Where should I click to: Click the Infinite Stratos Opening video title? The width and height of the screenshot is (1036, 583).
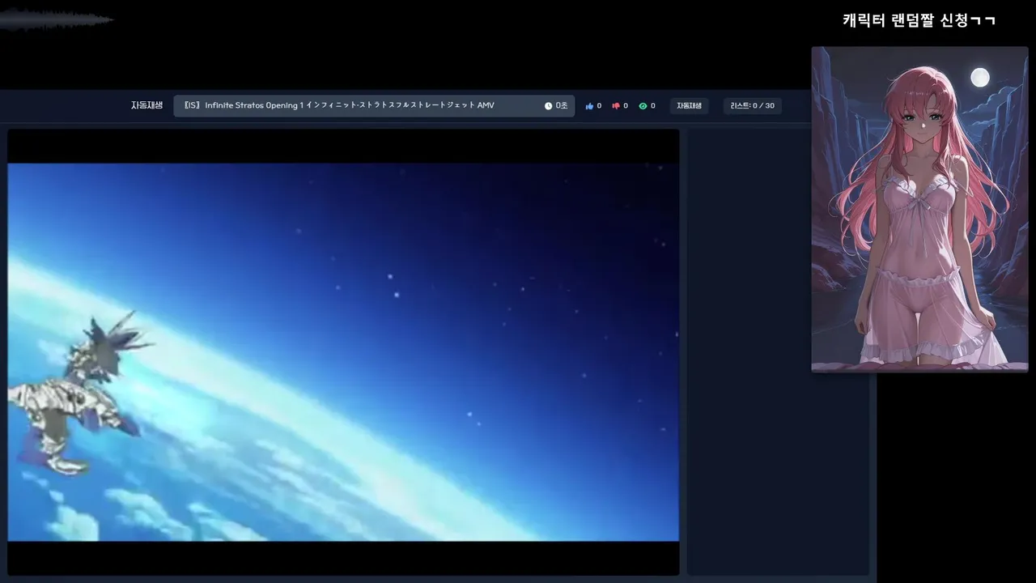pyautogui.click(x=339, y=105)
